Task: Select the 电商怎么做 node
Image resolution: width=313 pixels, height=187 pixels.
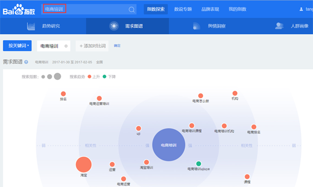Action: point(201,96)
